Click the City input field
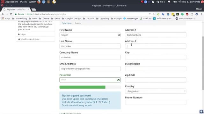204x114 pixels. (x=156, y=57)
